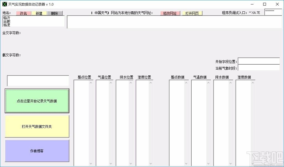Click the weather URL text box
This screenshot has width=284, height=167.
pos(174,22)
